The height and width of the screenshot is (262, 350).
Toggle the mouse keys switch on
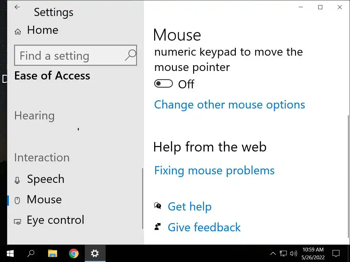coord(163,84)
